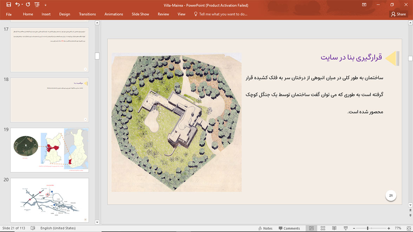Image resolution: width=413 pixels, height=232 pixels.
Task: Restore down the PowerPoint window
Action: tap(392, 5)
